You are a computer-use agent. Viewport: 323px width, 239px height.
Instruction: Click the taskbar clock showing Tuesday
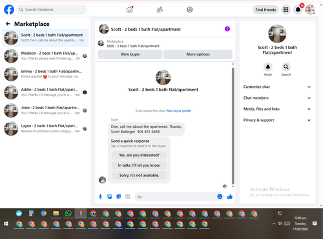(300, 223)
